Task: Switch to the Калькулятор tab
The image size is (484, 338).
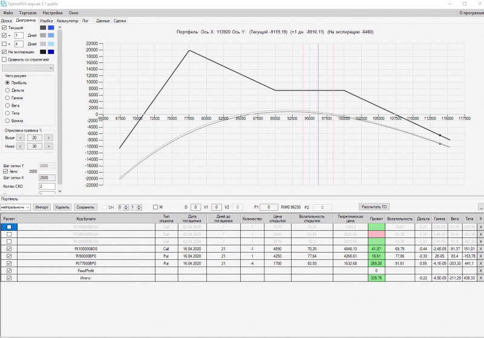Action: coord(68,21)
